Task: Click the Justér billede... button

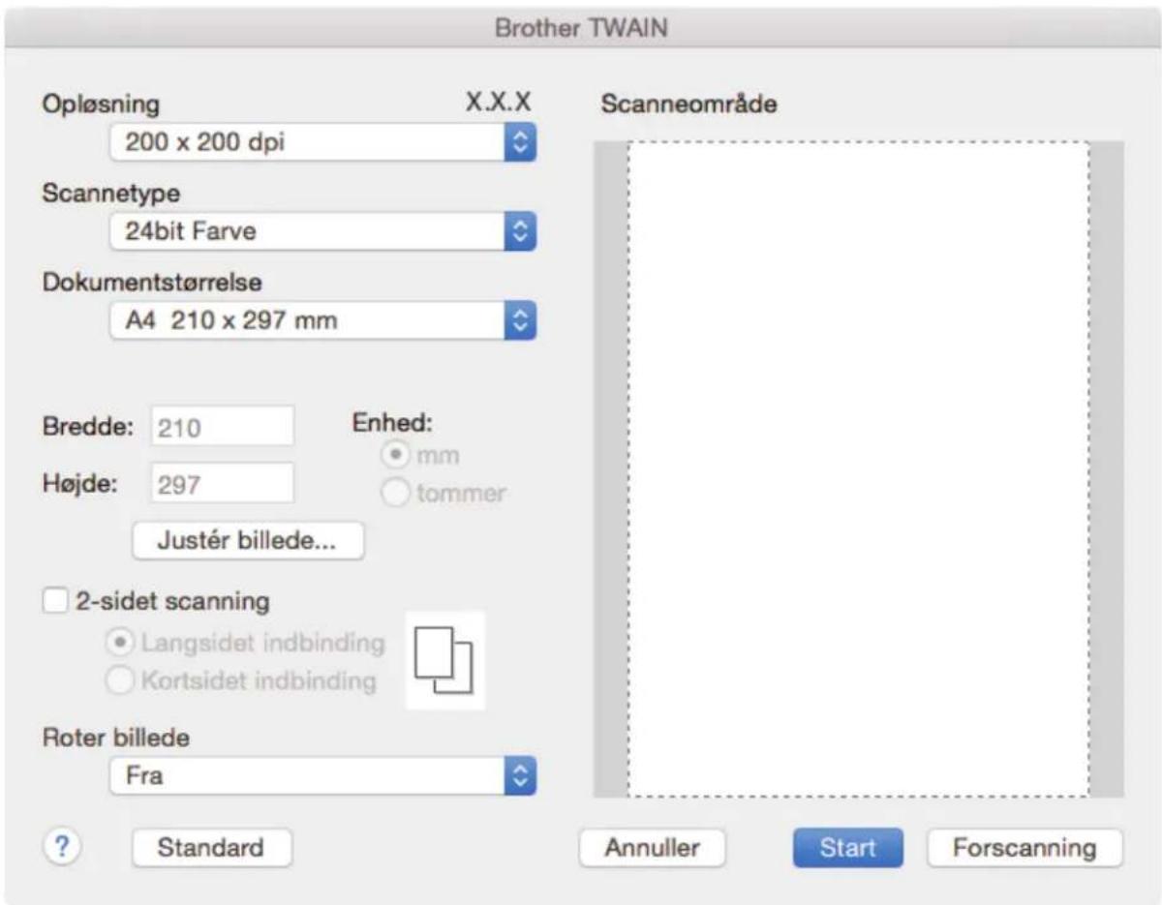Action: 248,542
